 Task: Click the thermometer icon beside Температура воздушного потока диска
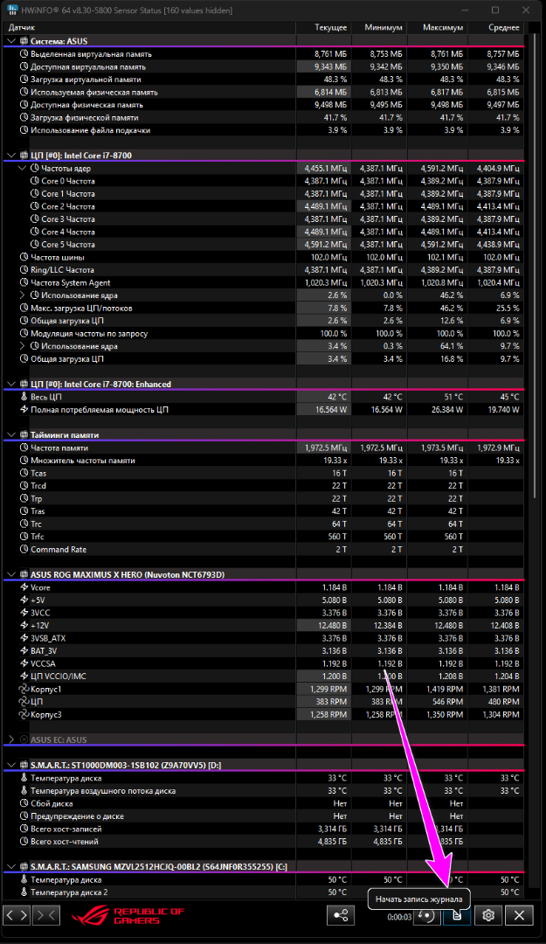coord(24,790)
